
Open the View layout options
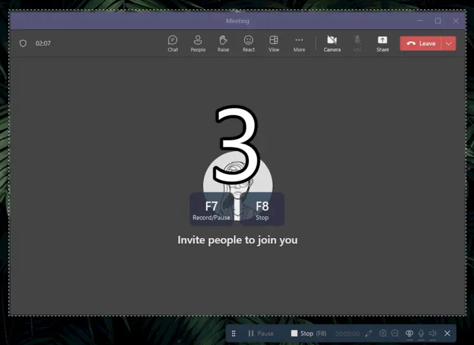click(274, 43)
